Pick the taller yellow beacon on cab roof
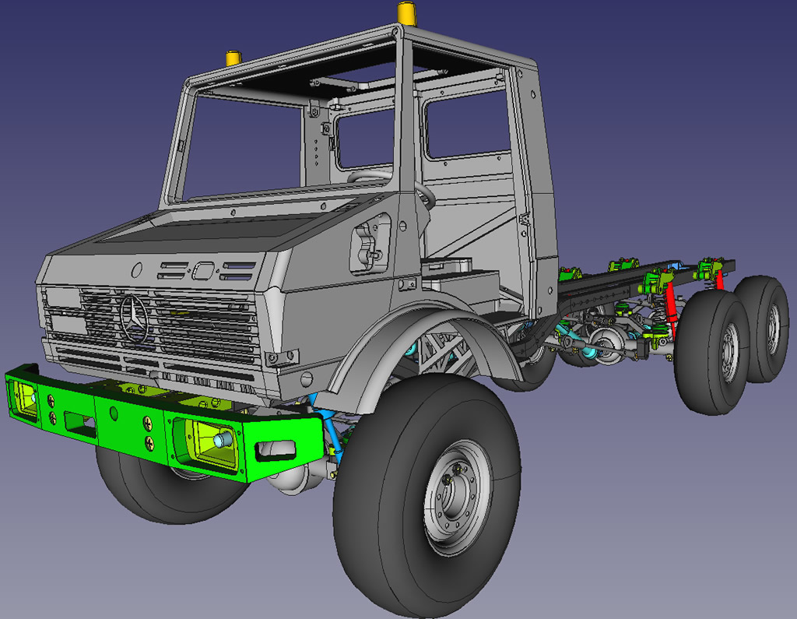797x619 pixels. pyautogui.click(x=406, y=13)
